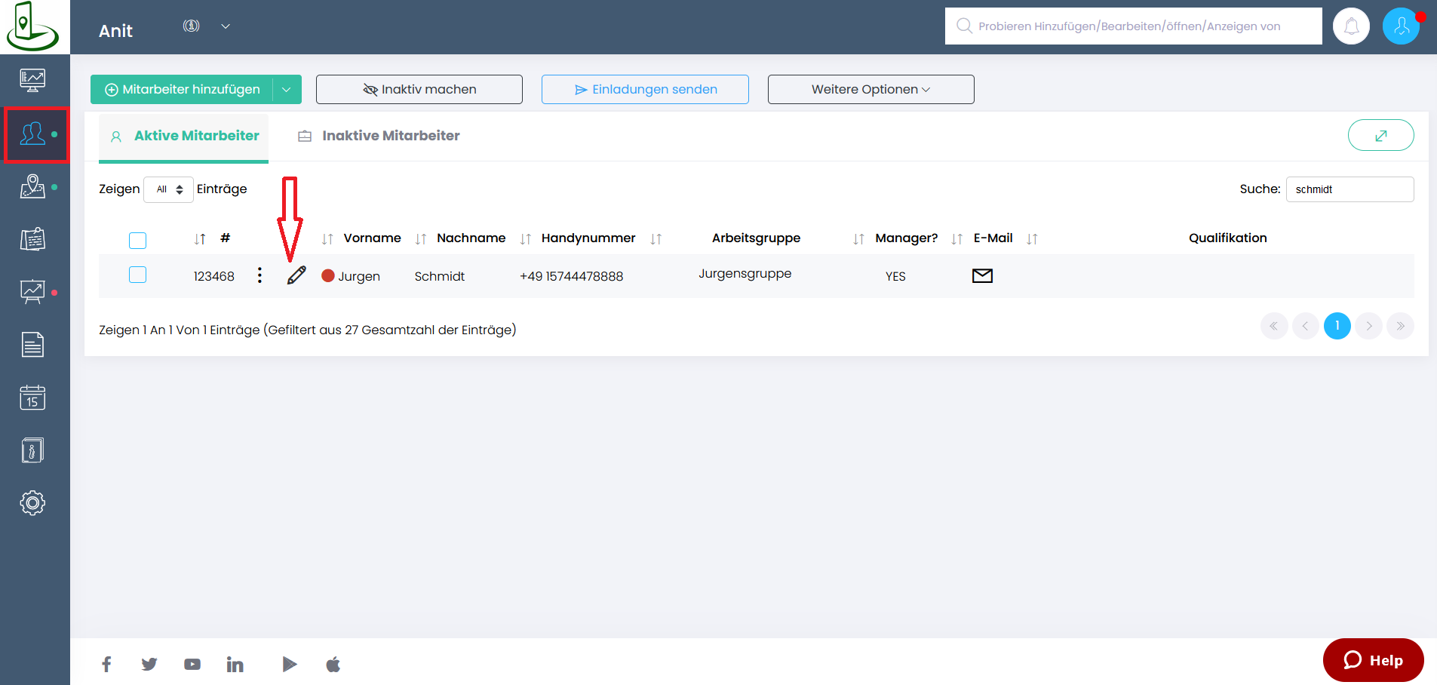Click the Inaktiv machen button
This screenshot has width=1437, height=685.
pyautogui.click(x=419, y=90)
